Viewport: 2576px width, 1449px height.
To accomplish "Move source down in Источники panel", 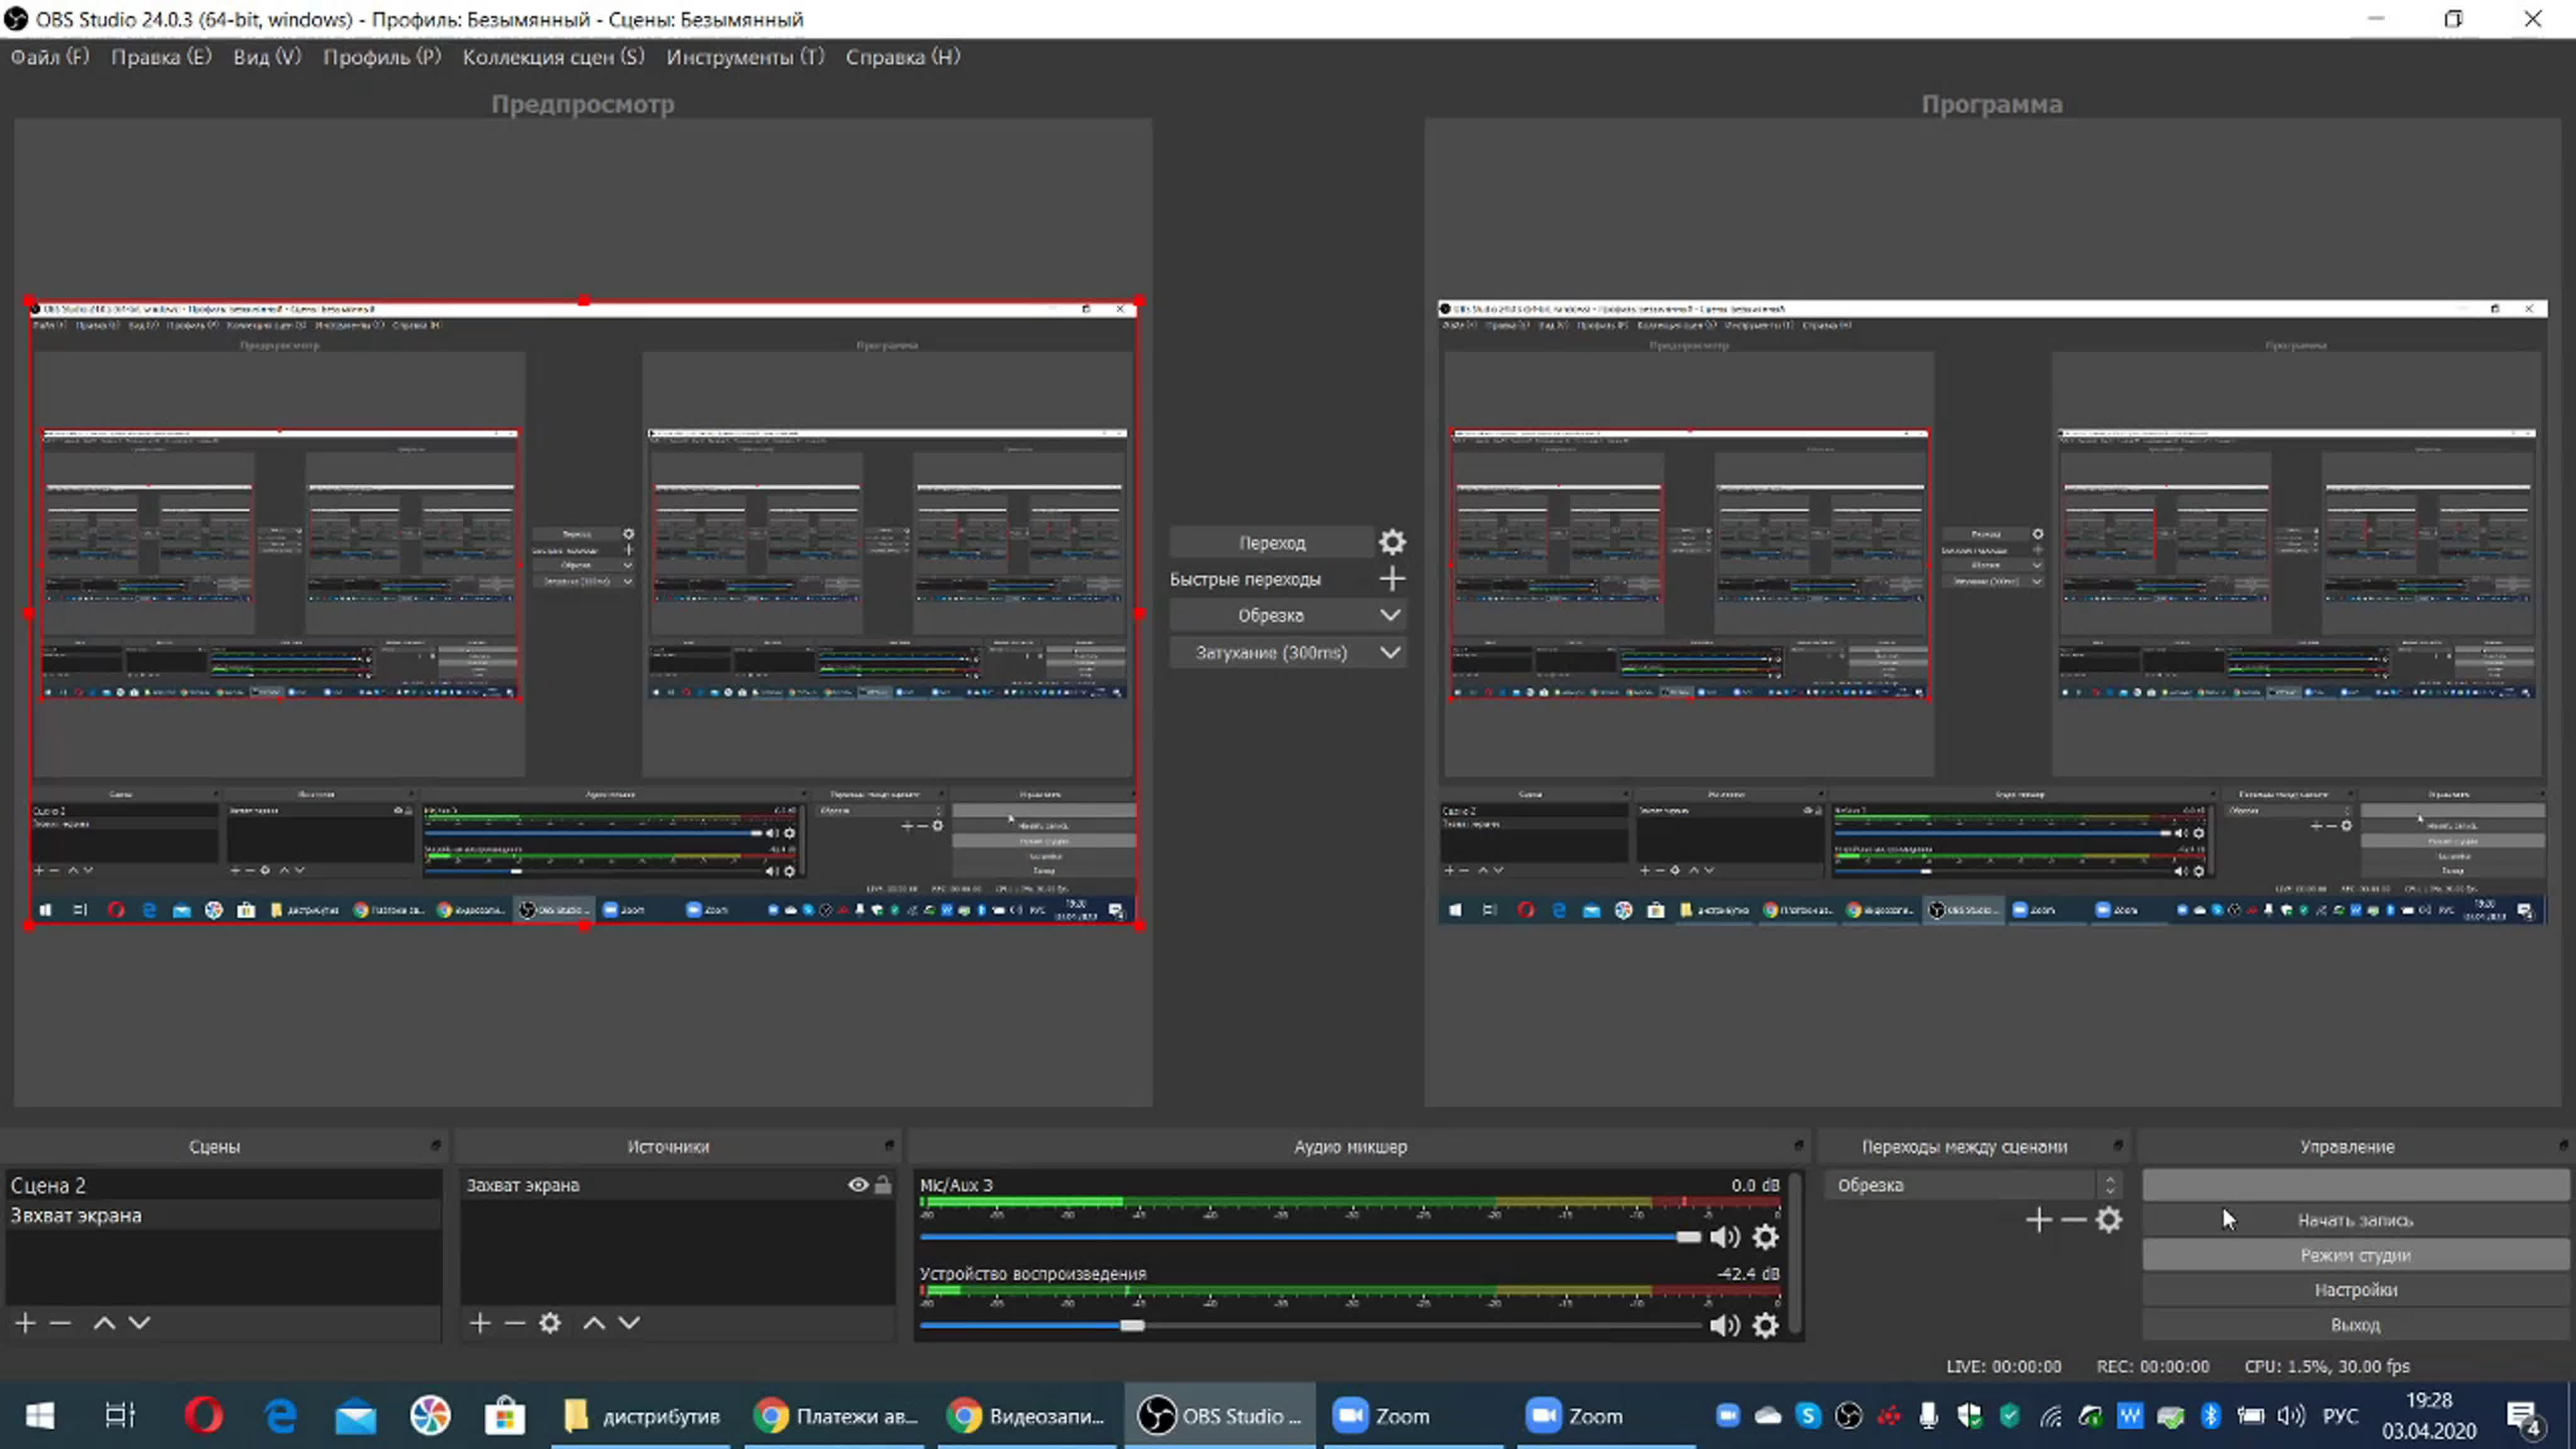I will pyautogui.click(x=629, y=1323).
